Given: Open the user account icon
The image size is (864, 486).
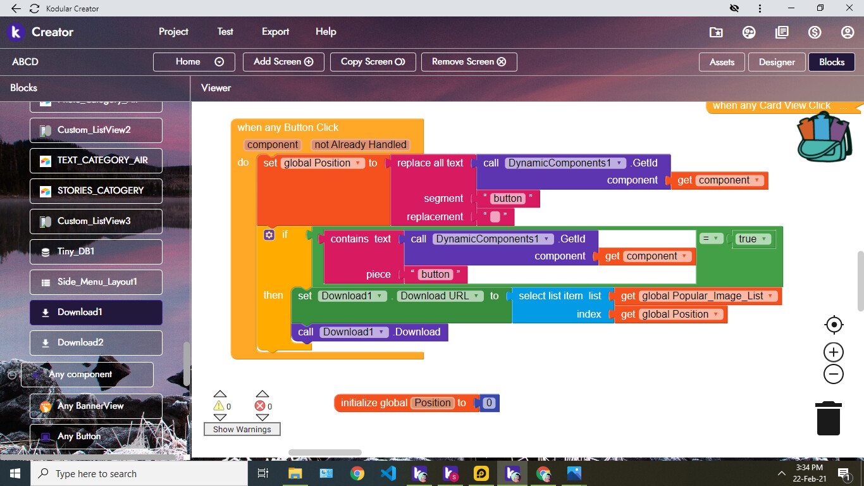Looking at the screenshot, I should 848,32.
